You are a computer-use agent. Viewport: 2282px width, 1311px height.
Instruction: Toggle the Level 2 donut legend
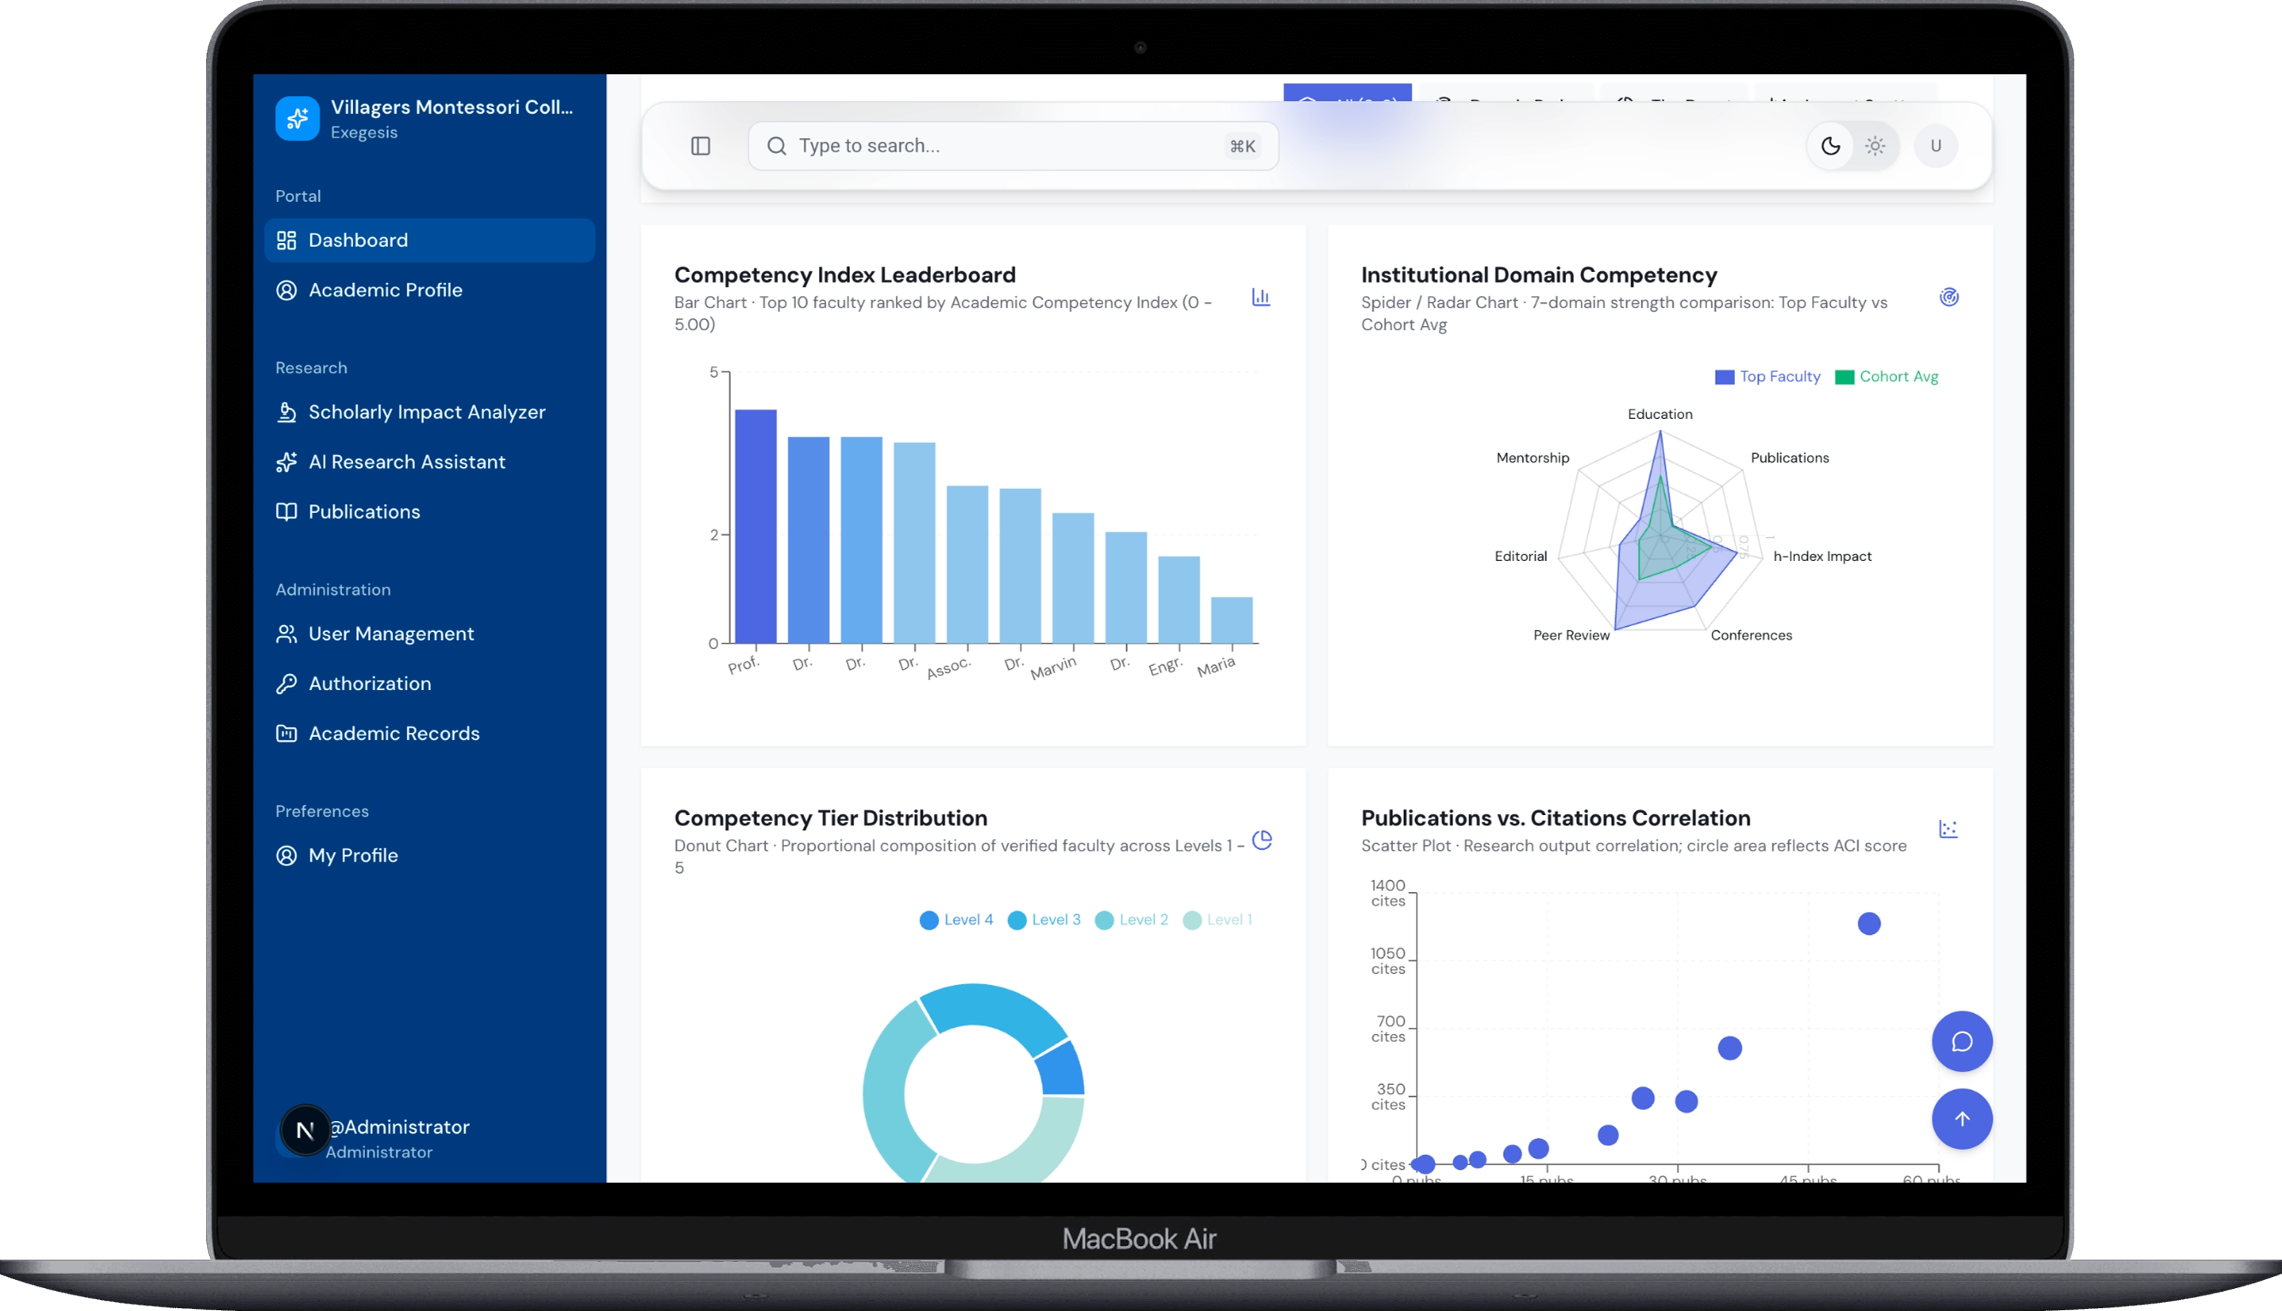click(1131, 919)
